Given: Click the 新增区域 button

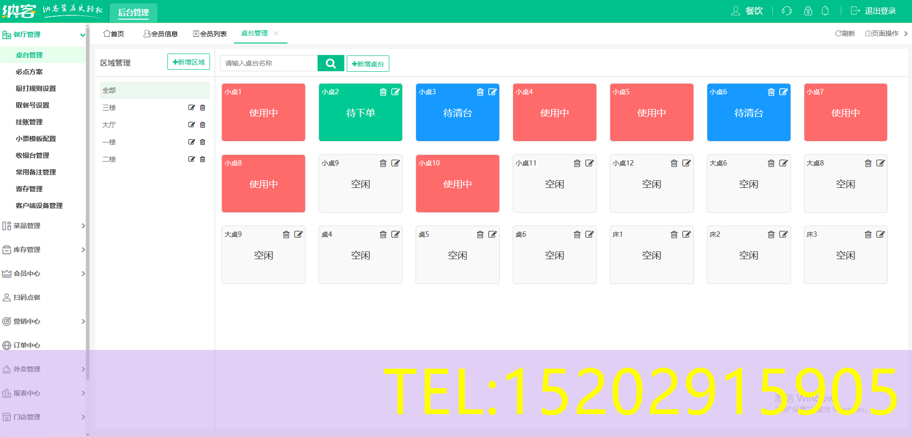Looking at the screenshot, I should click(x=188, y=62).
